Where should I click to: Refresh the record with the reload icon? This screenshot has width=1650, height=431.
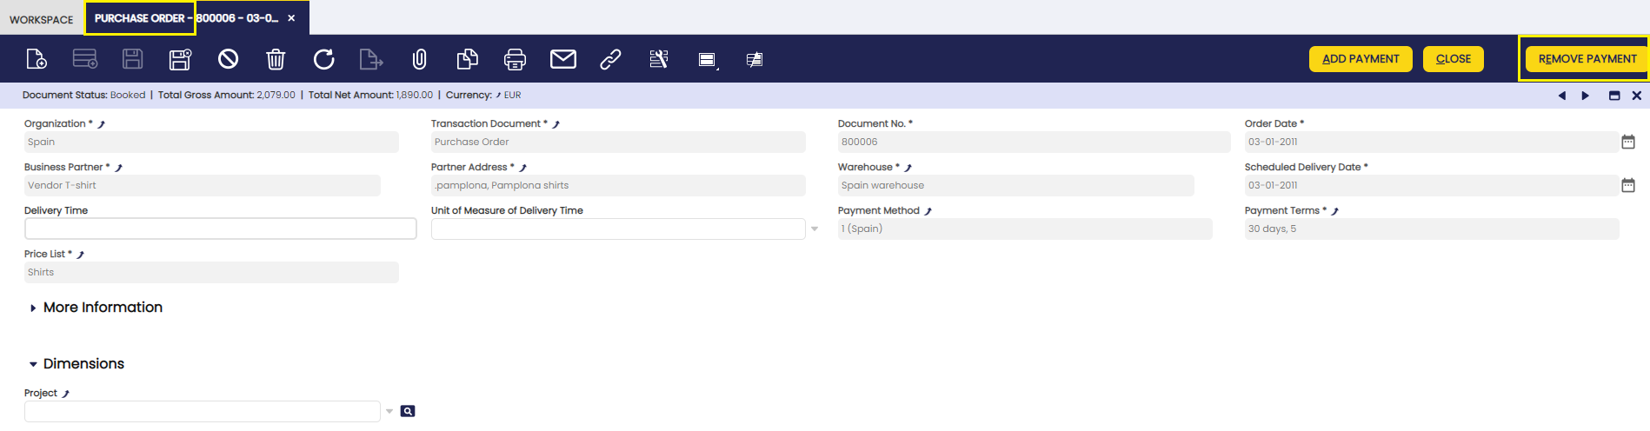click(x=323, y=59)
